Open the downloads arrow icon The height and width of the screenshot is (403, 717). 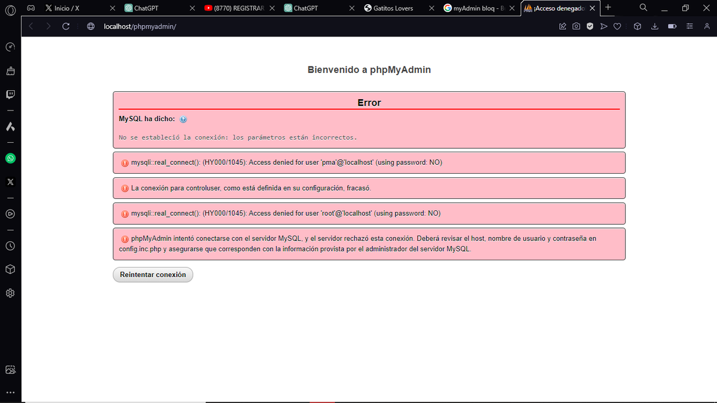[655, 26]
